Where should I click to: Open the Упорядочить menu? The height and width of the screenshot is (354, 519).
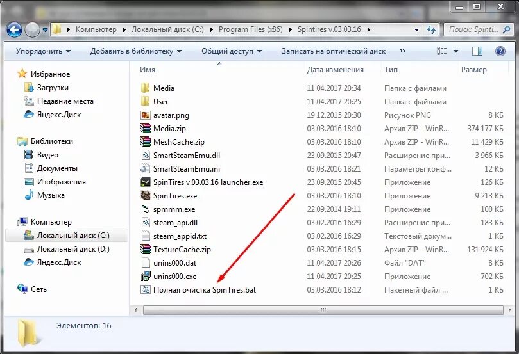point(43,51)
